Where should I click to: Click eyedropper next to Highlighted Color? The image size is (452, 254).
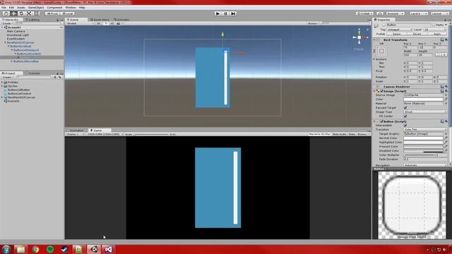446,143
